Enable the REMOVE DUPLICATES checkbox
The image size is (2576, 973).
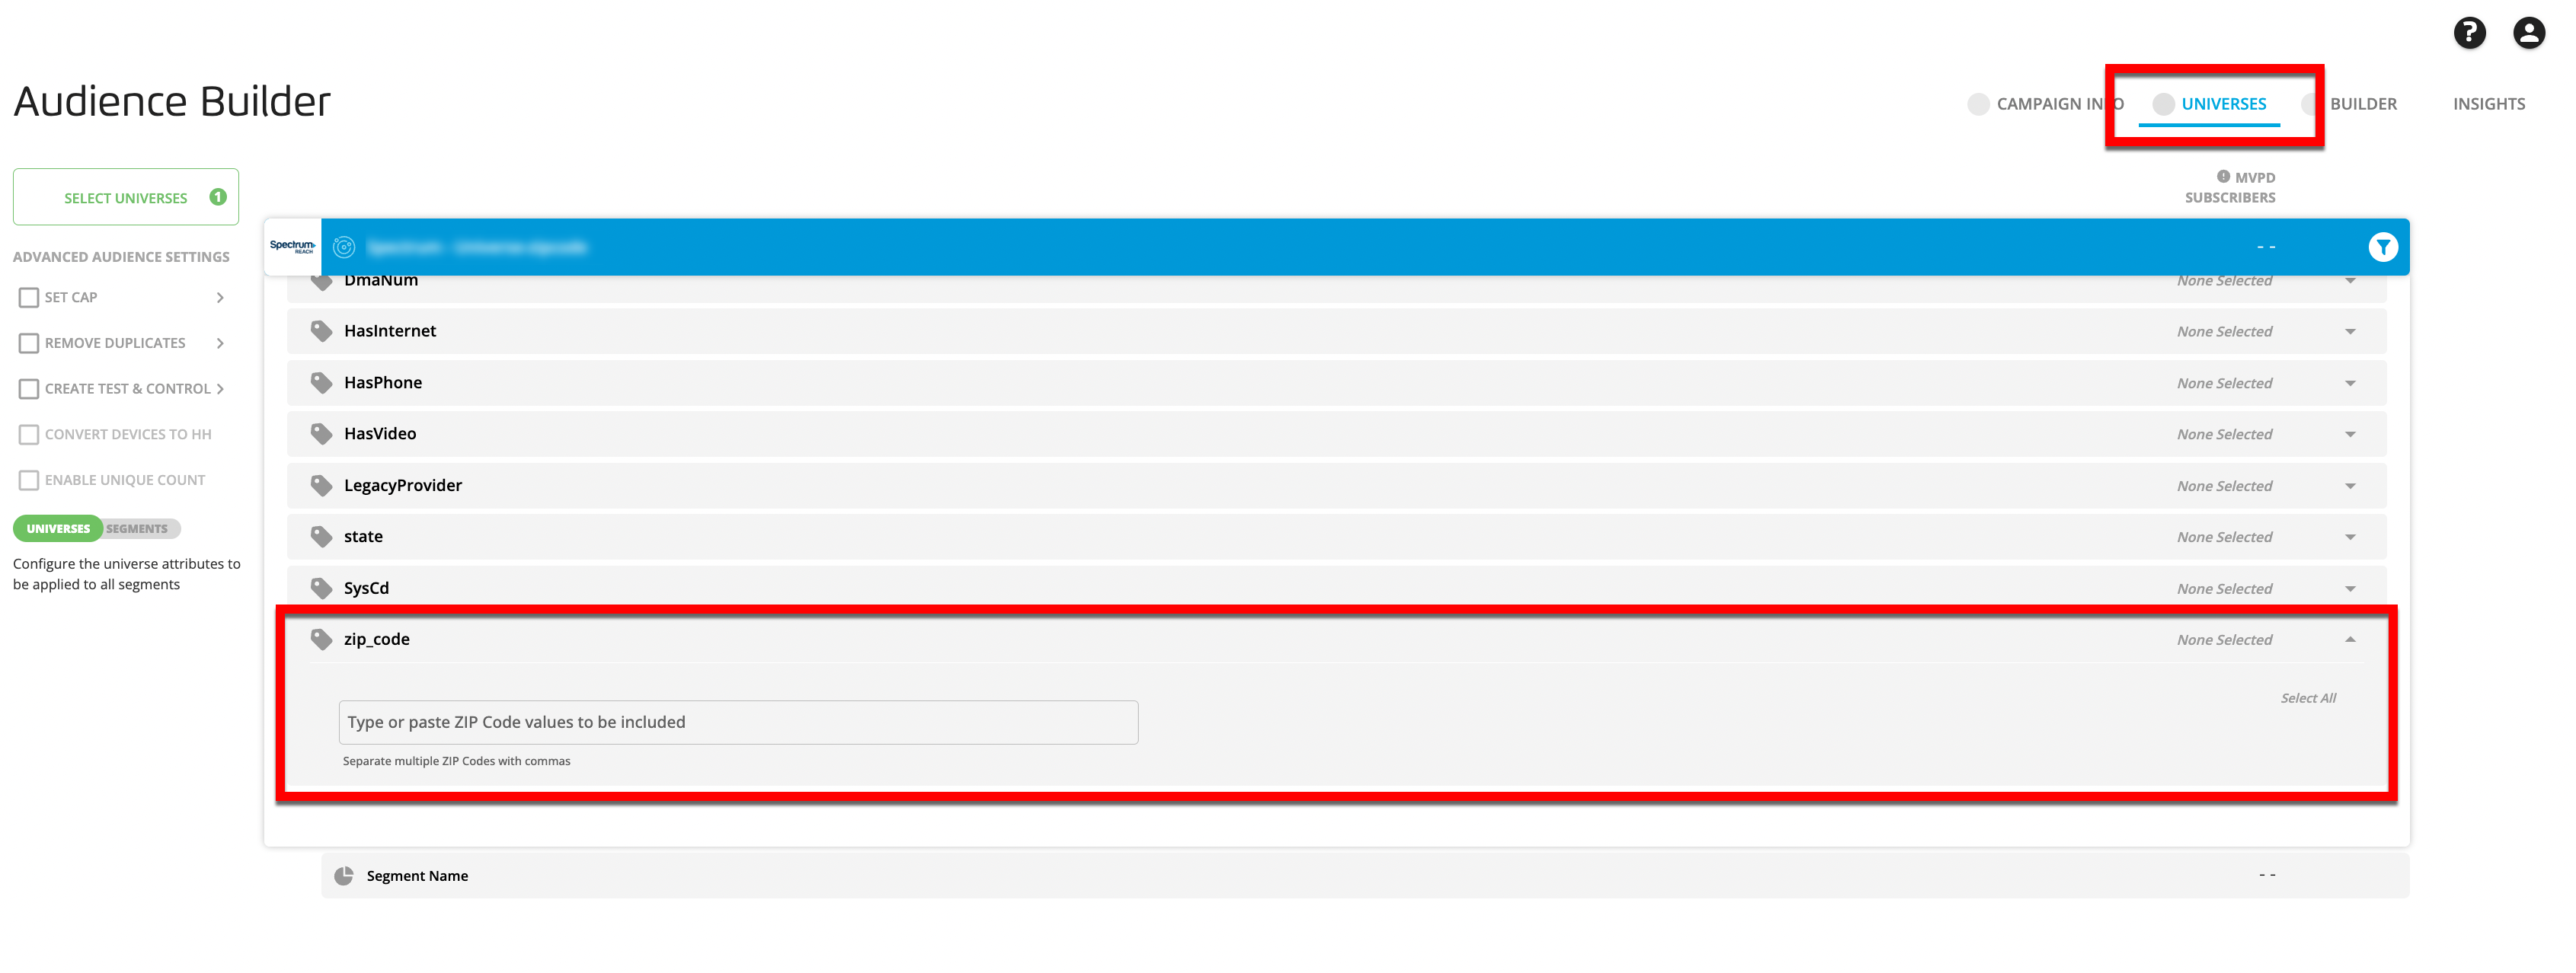30,343
